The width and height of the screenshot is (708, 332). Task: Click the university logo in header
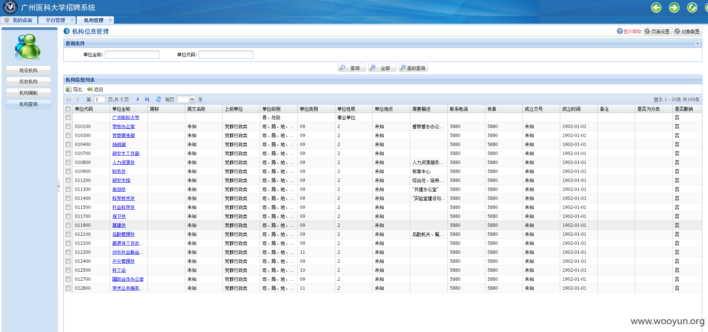10,7
